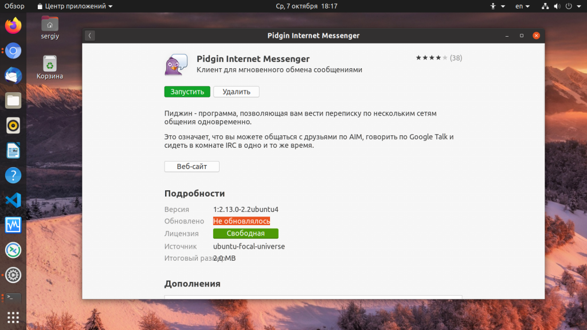This screenshot has width=587, height=330.
Task: Click the (38) reviews count
Action: coord(456,58)
